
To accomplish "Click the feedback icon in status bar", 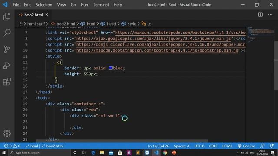I will pyautogui.click(x=262, y=146).
